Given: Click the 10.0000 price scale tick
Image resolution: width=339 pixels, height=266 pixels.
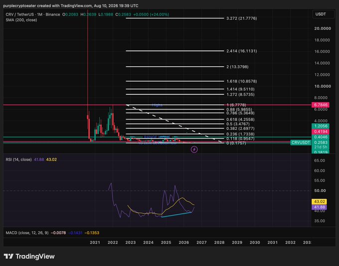Looking at the screenshot, I should [x=323, y=86].
